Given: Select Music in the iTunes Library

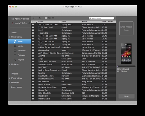Looking at the screenshot, I should pyautogui.click(x=20, y=41).
